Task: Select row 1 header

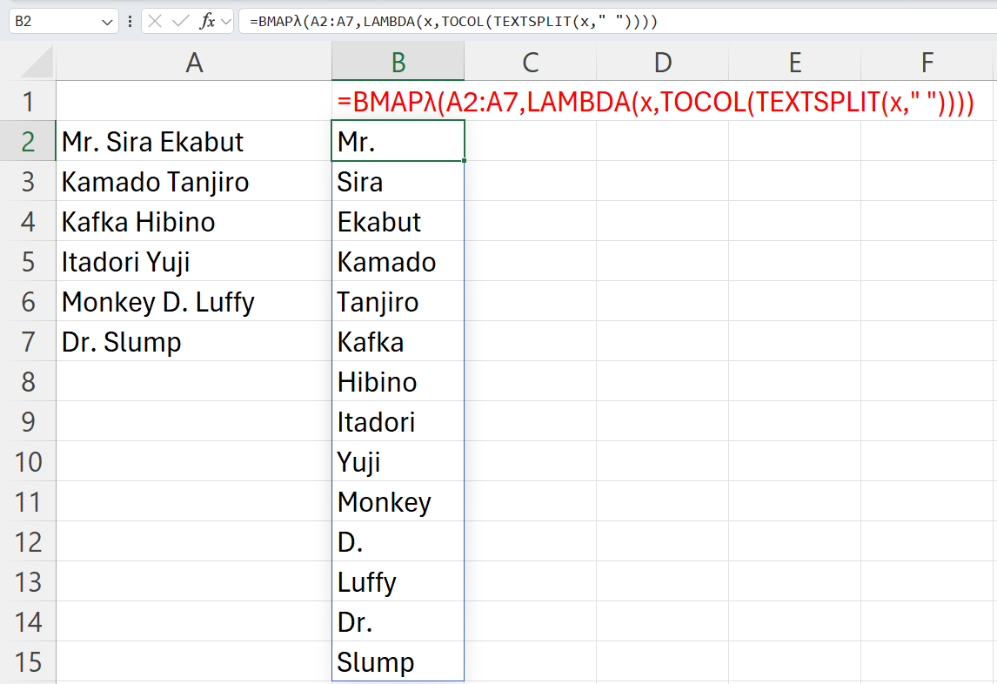Action: coord(28,102)
